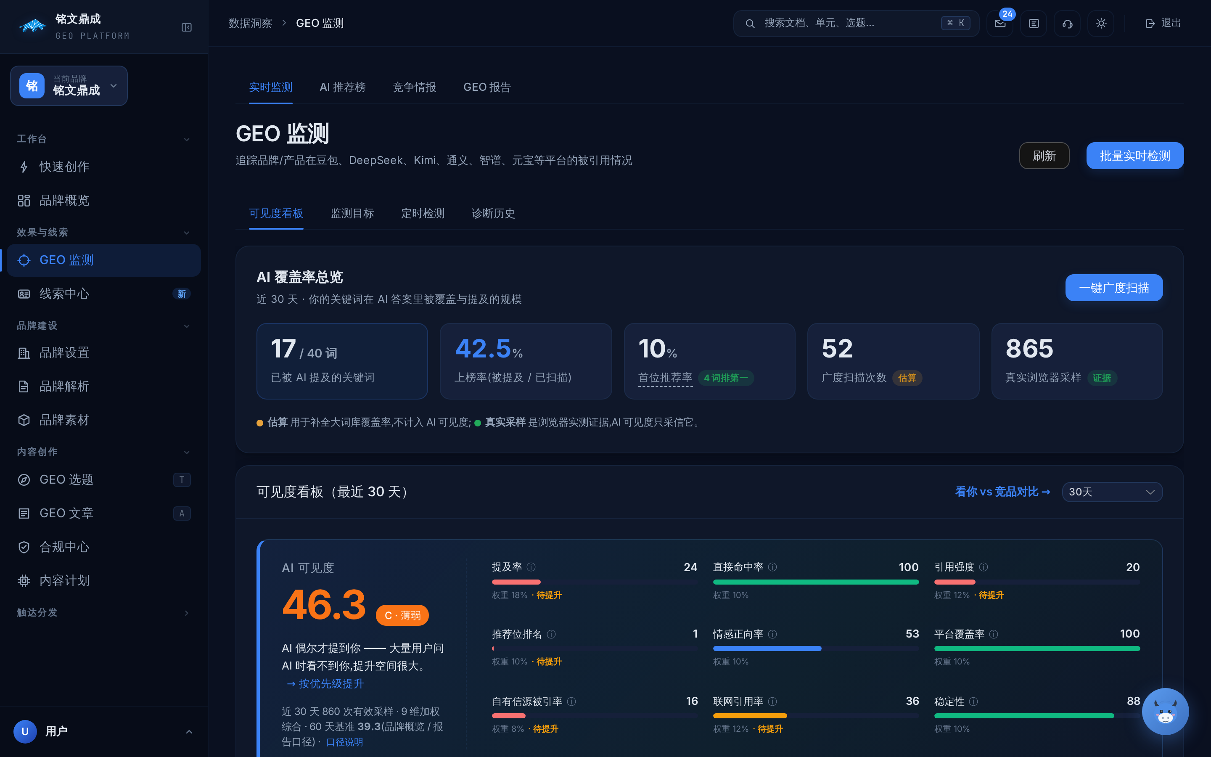Open the 用户 account menu
Viewport: 1211px width, 757px height.
point(103,731)
